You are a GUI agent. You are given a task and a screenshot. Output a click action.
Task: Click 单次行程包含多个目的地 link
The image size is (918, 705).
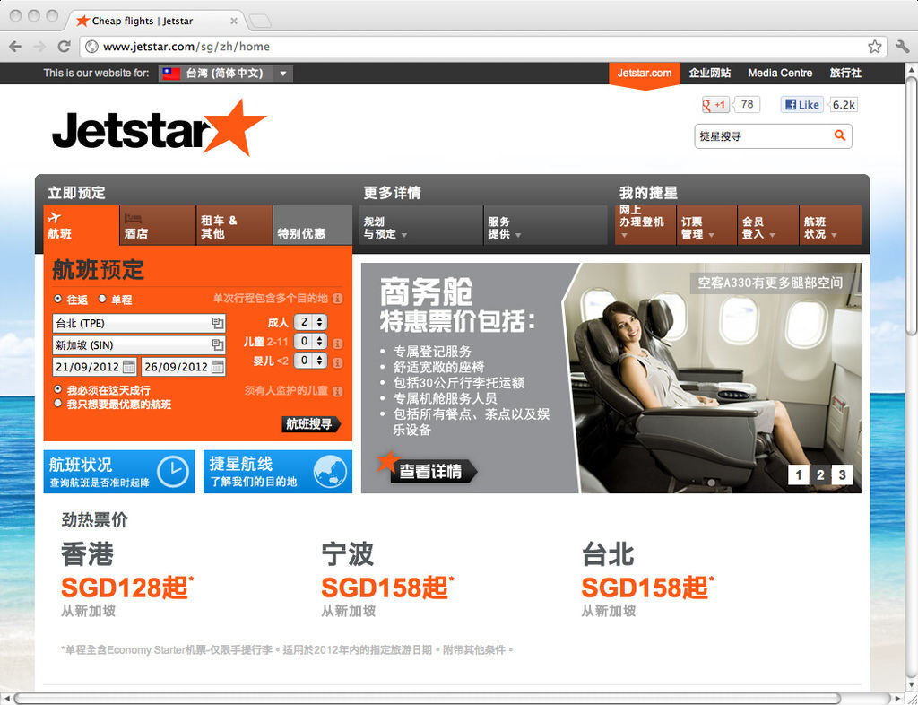coord(271,299)
